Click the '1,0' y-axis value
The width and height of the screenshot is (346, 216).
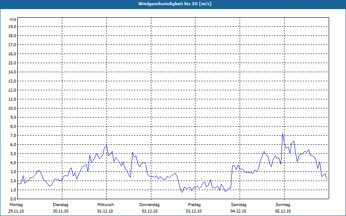13,190
